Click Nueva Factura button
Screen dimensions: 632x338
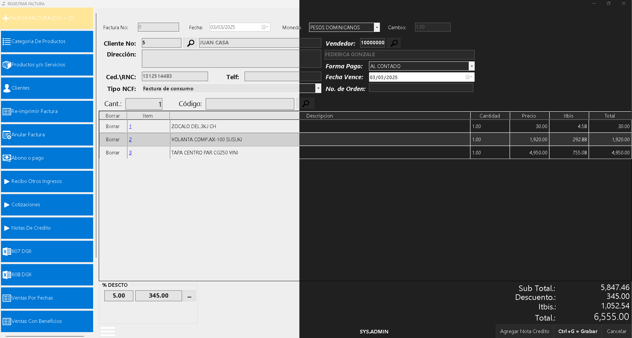coord(47,18)
